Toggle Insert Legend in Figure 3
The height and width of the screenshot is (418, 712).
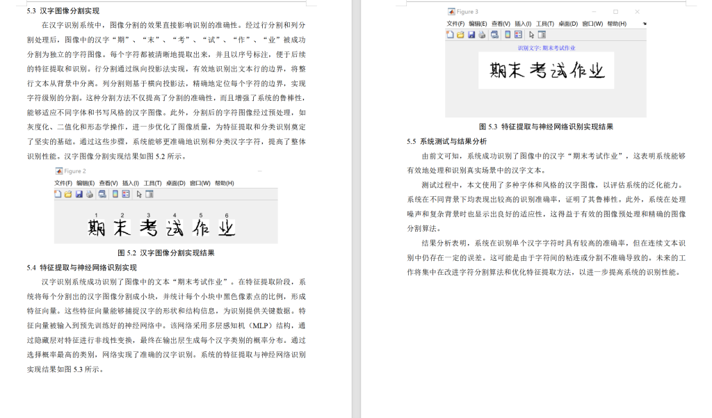tap(517, 35)
